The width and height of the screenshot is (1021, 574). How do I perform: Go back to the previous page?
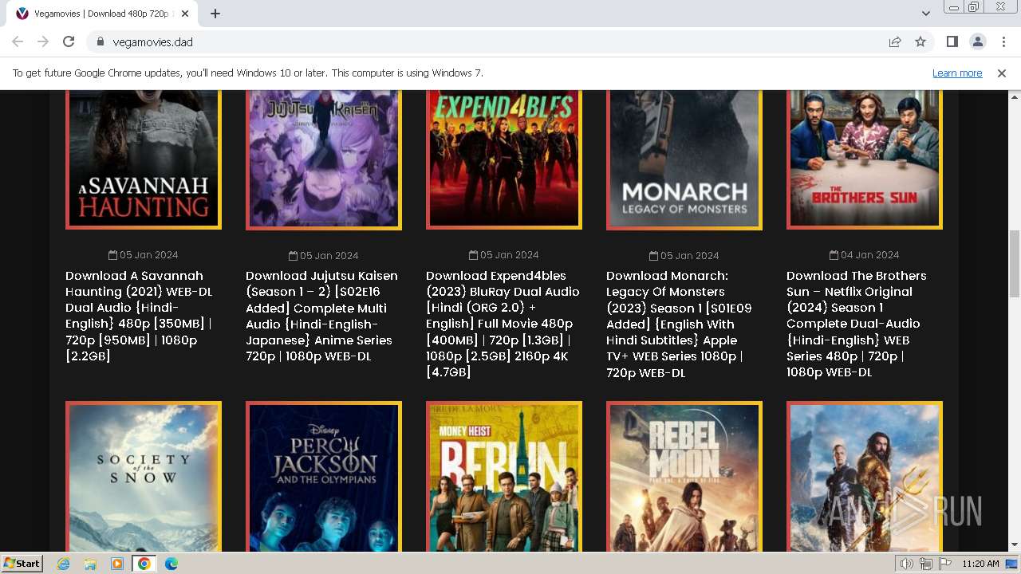point(18,41)
